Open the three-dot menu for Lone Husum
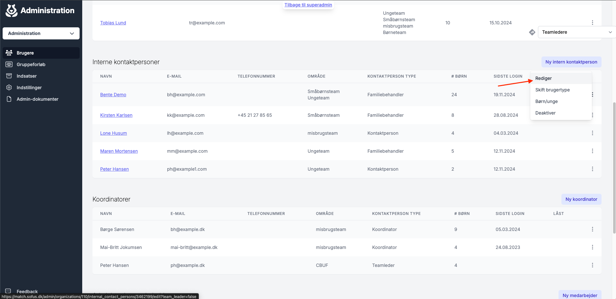The image size is (616, 299). (x=592, y=133)
